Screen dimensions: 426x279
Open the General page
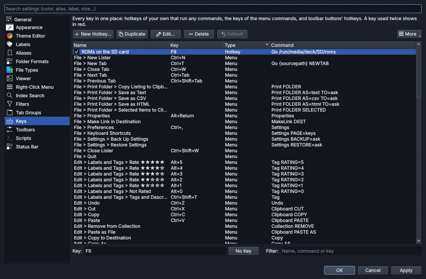[x=37, y=20]
